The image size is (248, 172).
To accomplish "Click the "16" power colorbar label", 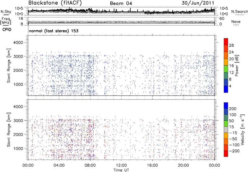I will pos(231,66).
